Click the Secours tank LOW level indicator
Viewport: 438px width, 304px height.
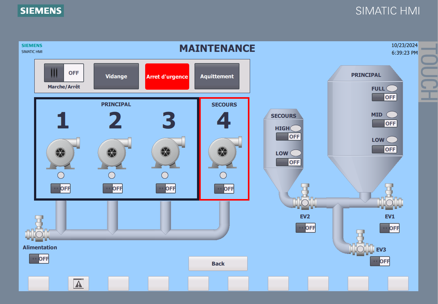click(296, 153)
